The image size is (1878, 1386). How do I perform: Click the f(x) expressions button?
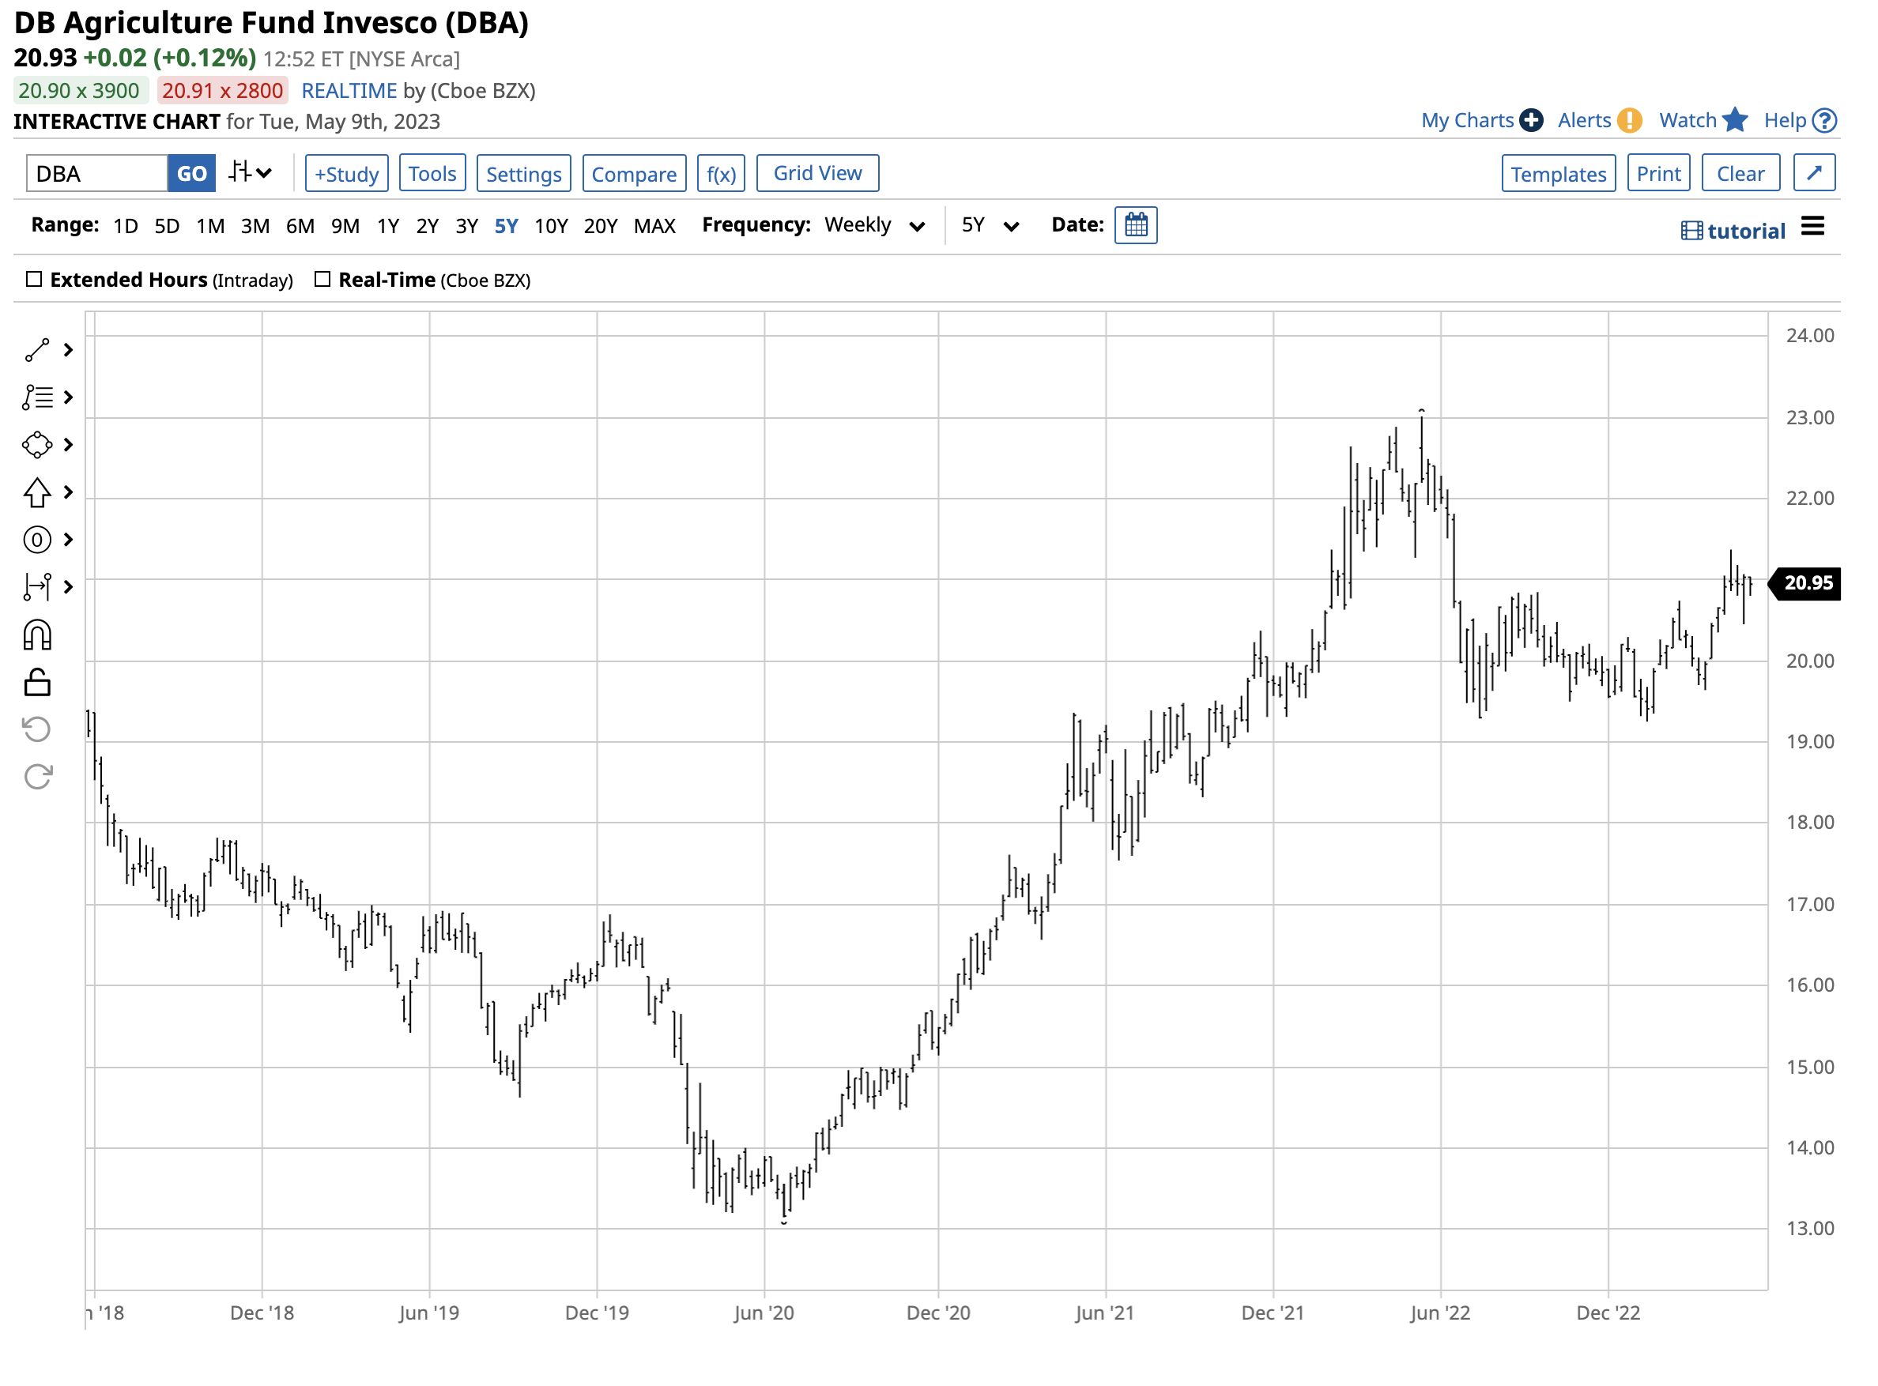722,174
